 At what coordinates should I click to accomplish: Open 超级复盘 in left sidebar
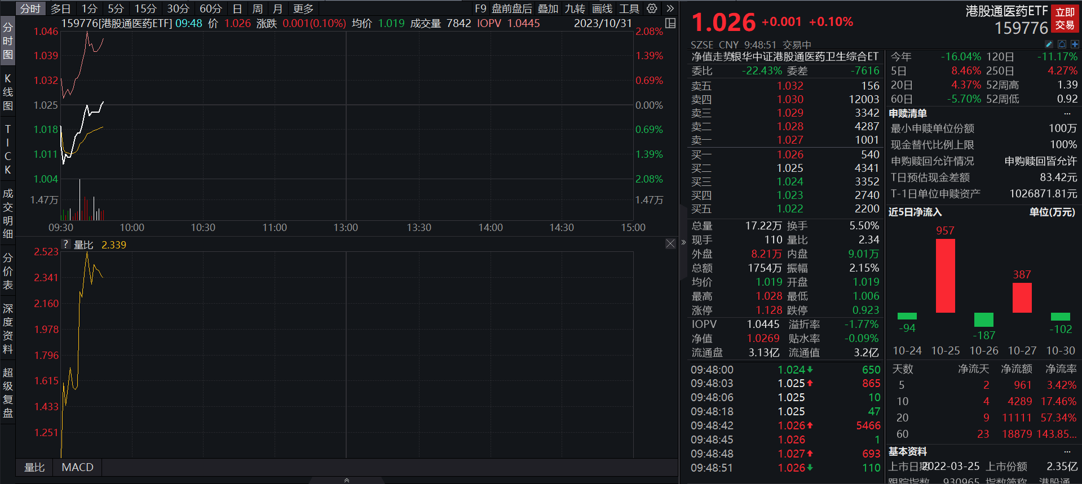[8, 393]
